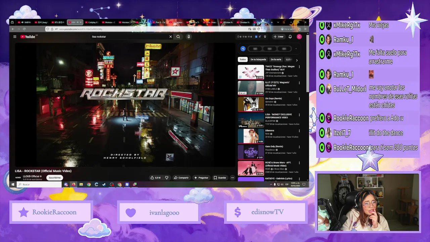This screenshot has width=430, height=242.
Task: Open ROSÉ & Bruno Mars APT. video
Action: click(x=251, y=168)
